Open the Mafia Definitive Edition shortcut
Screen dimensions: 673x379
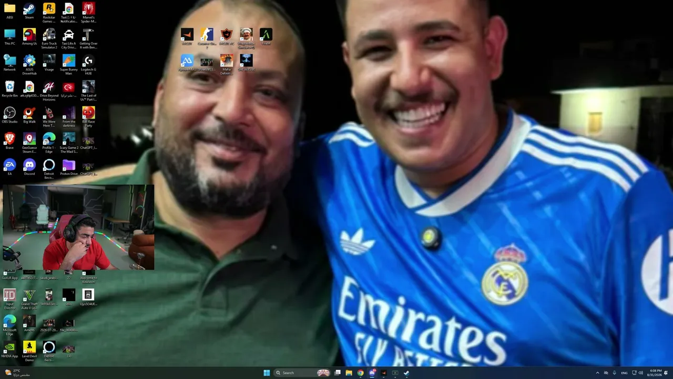(x=227, y=64)
